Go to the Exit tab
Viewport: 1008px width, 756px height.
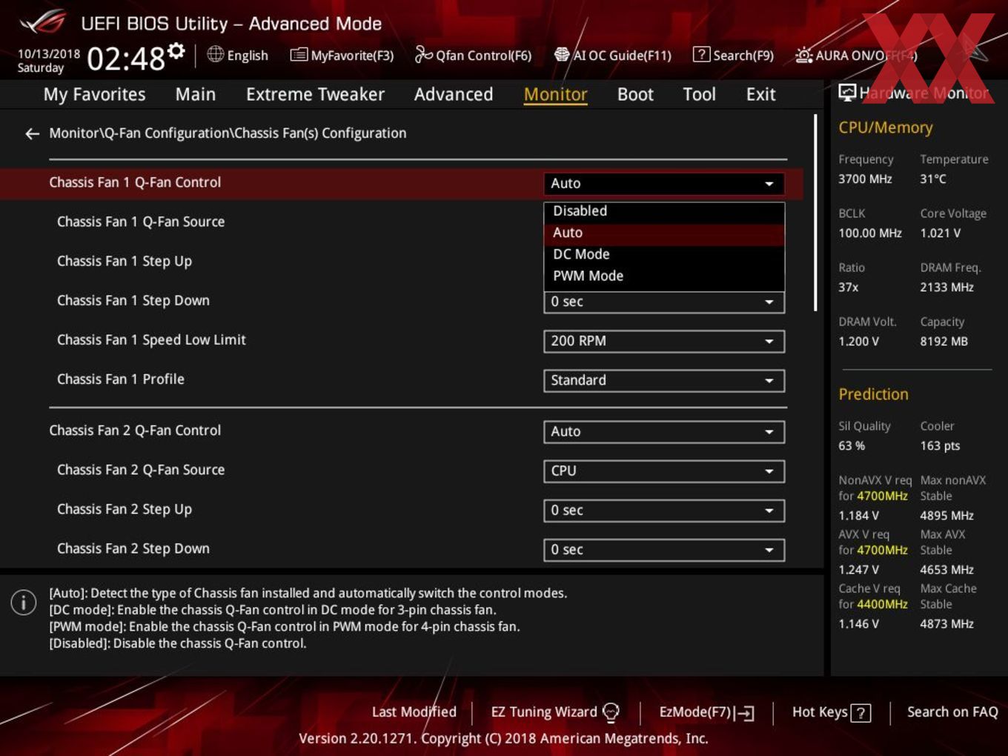point(760,94)
